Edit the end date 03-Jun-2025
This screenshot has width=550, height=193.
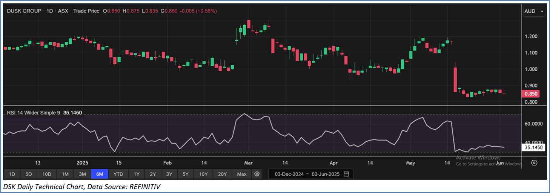[326, 174]
